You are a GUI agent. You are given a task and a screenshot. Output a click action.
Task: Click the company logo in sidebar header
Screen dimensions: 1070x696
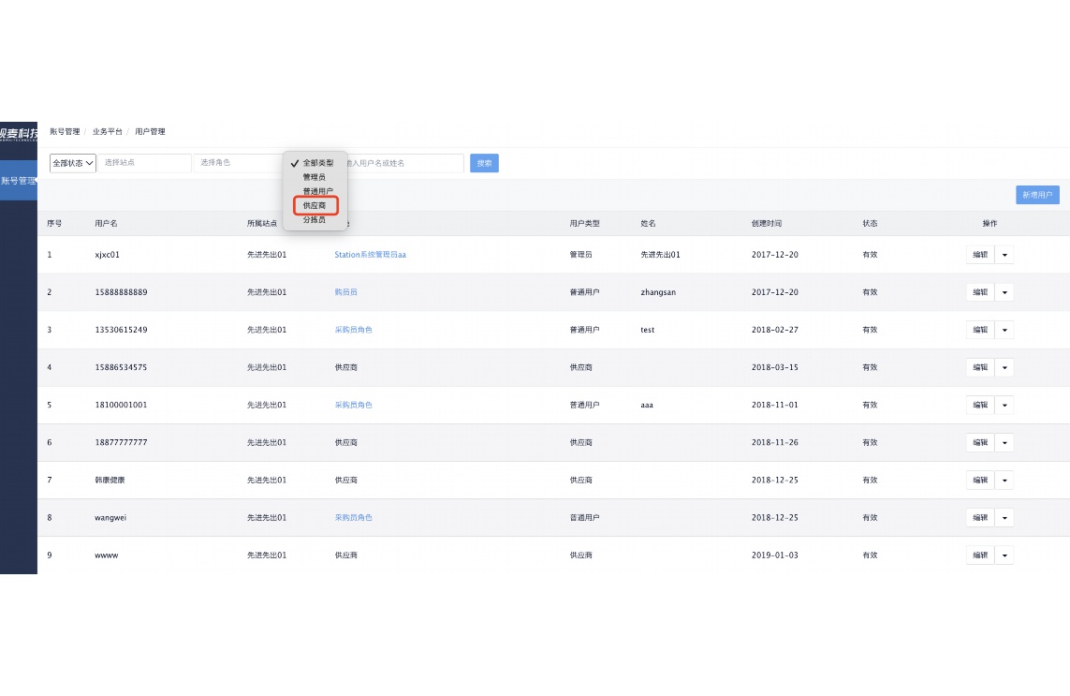(19, 133)
